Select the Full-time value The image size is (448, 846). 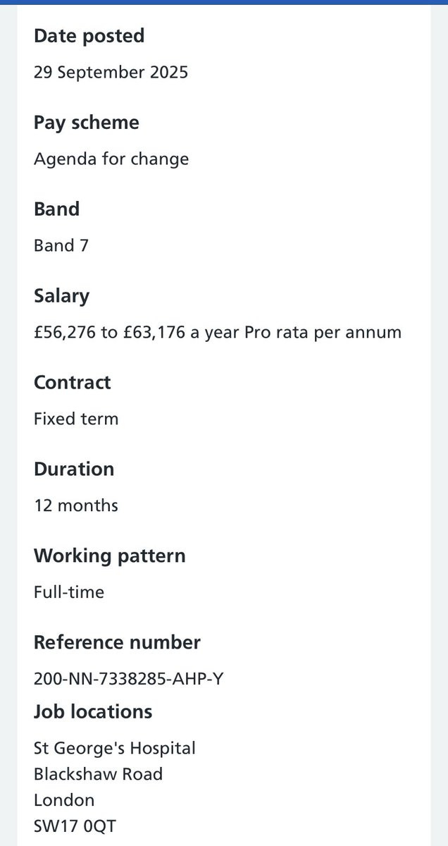click(x=69, y=592)
